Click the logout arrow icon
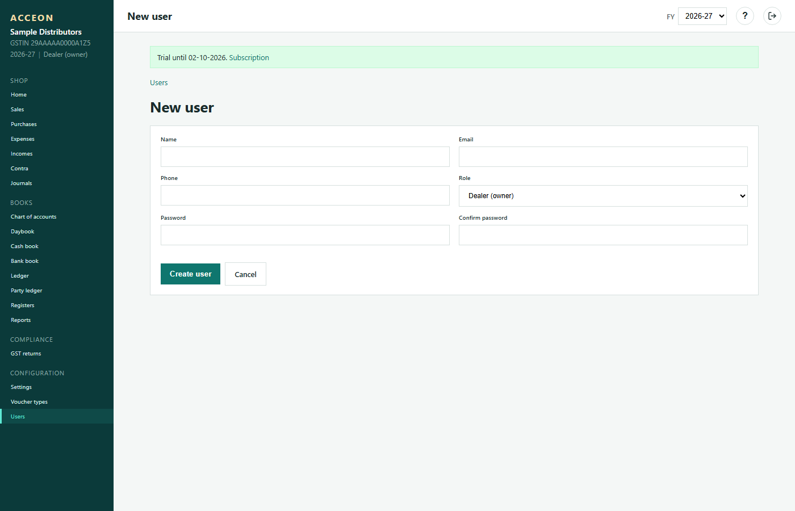 click(772, 16)
